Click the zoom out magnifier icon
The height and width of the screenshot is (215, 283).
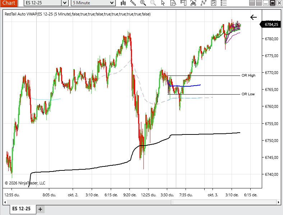[x=153, y=3]
